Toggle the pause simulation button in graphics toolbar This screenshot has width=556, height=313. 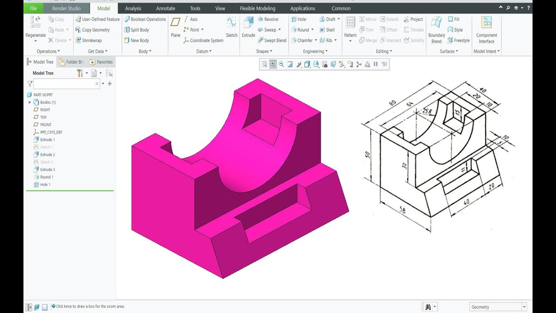376,64
